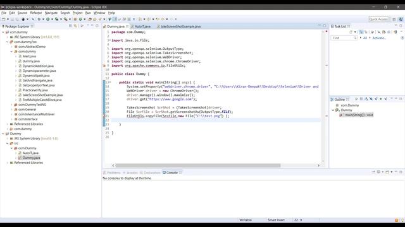Collapse Dummy class in Outline

333,110
